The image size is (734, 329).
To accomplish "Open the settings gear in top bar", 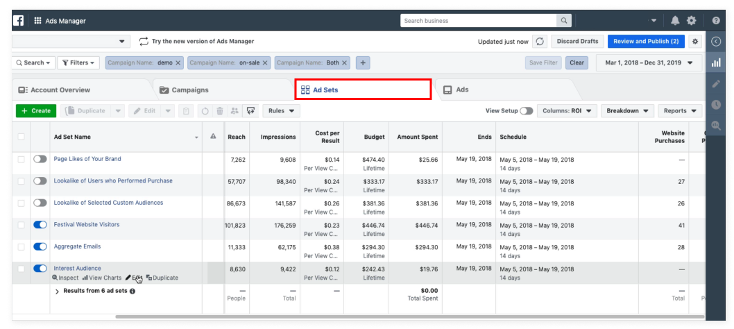I will coord(692,21).
